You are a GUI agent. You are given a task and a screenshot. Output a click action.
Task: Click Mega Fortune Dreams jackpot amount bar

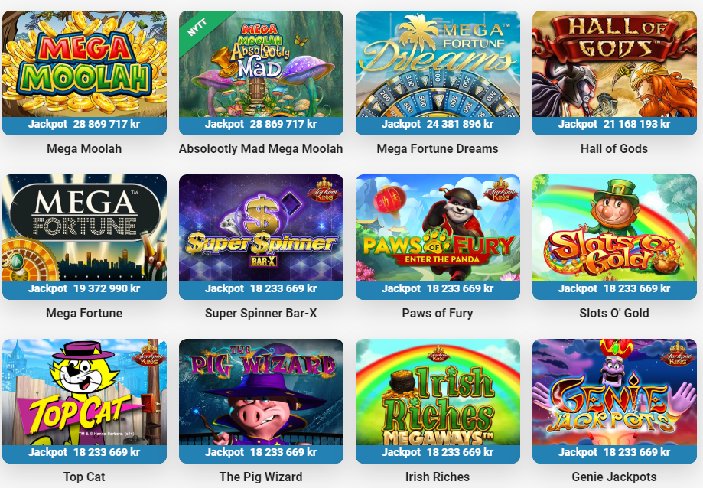(438, 125)
